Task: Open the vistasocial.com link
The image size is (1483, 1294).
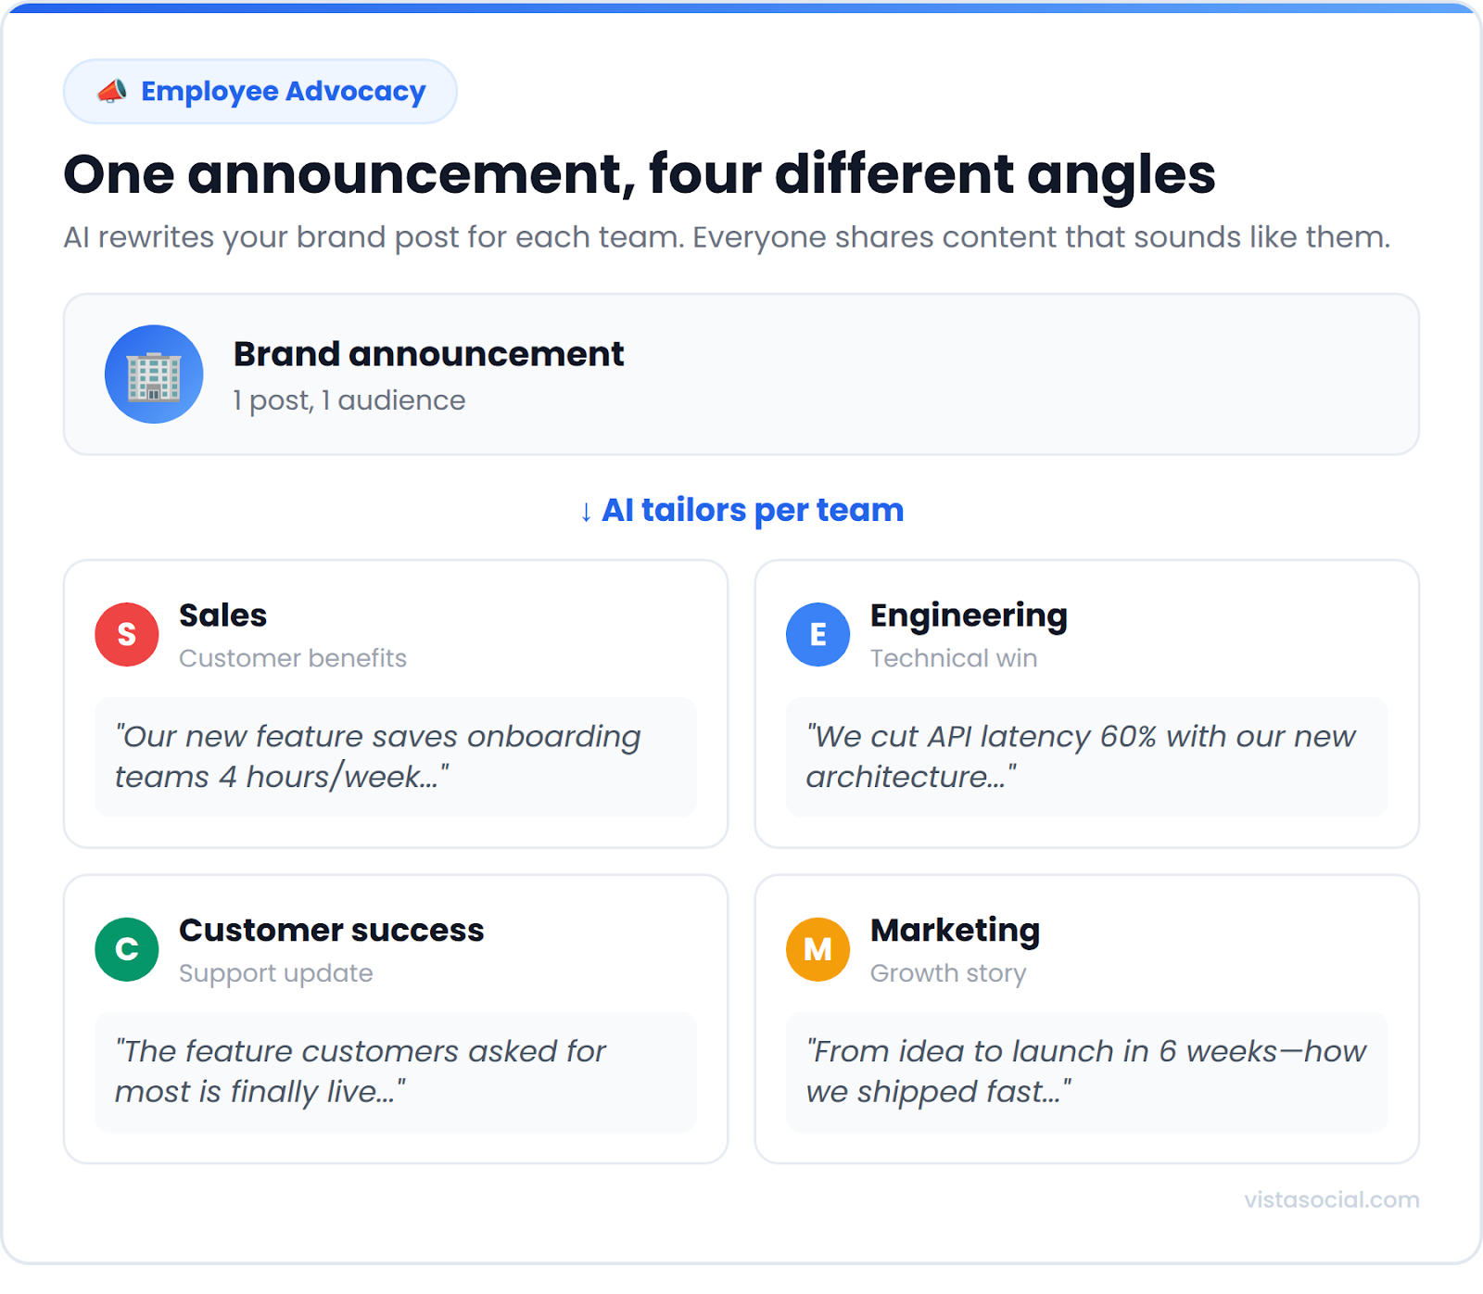Action: [1331, 1199]
